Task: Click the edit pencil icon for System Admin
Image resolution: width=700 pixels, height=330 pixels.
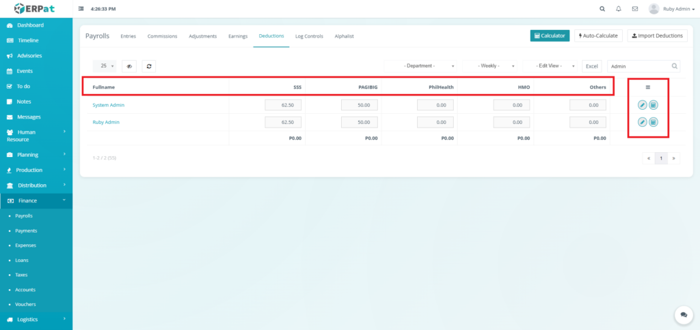Action: click(x=643, y=105)
